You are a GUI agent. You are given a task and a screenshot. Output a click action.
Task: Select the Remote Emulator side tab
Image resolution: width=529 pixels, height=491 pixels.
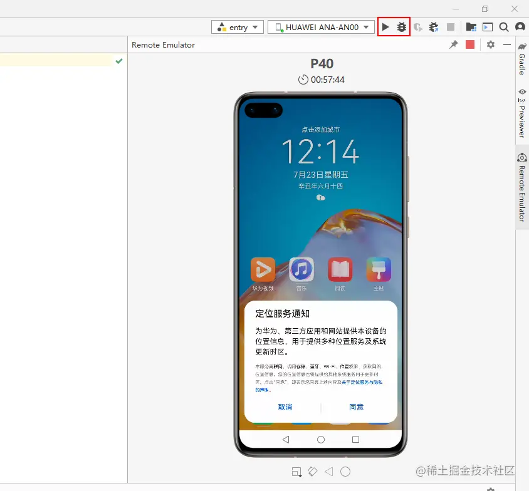[522, 187]
